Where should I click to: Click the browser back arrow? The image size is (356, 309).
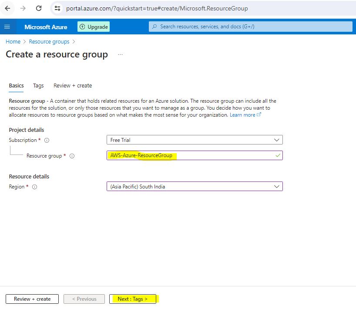click(7, 8)
